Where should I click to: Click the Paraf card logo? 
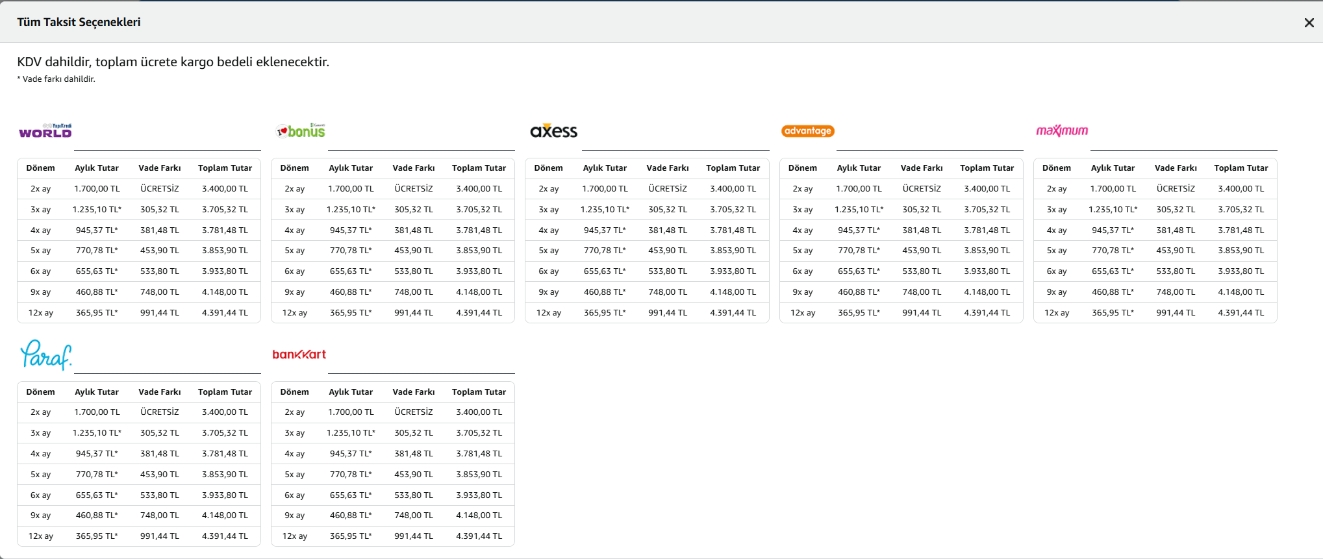pos(45,354)
